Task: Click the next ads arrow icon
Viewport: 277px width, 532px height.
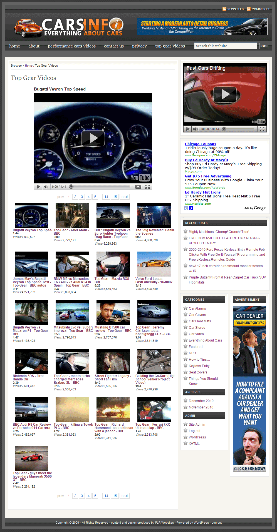Action: 191,208
